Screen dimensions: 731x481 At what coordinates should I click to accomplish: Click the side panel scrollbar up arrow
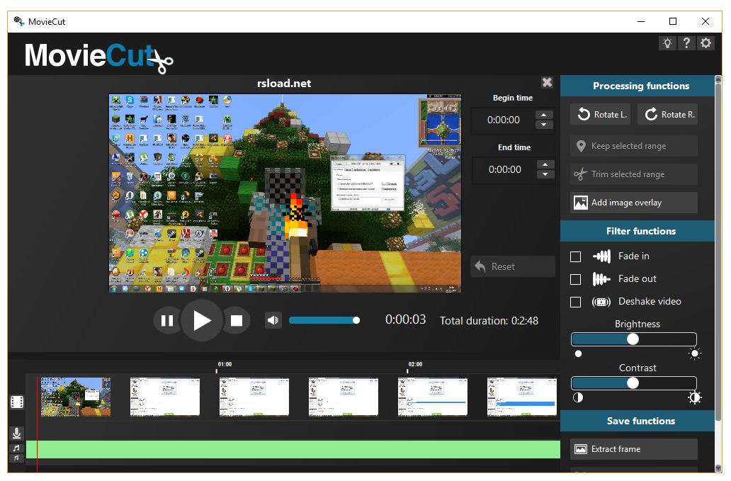(x=718, y=79)
